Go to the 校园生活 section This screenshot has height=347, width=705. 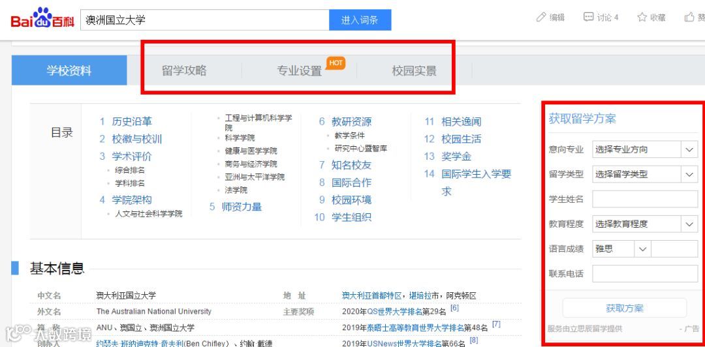point(462,139)
